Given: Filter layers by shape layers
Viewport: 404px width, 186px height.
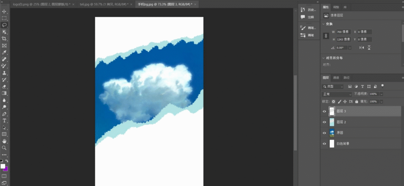Looking at the screenshot, I should click(369, 87).
